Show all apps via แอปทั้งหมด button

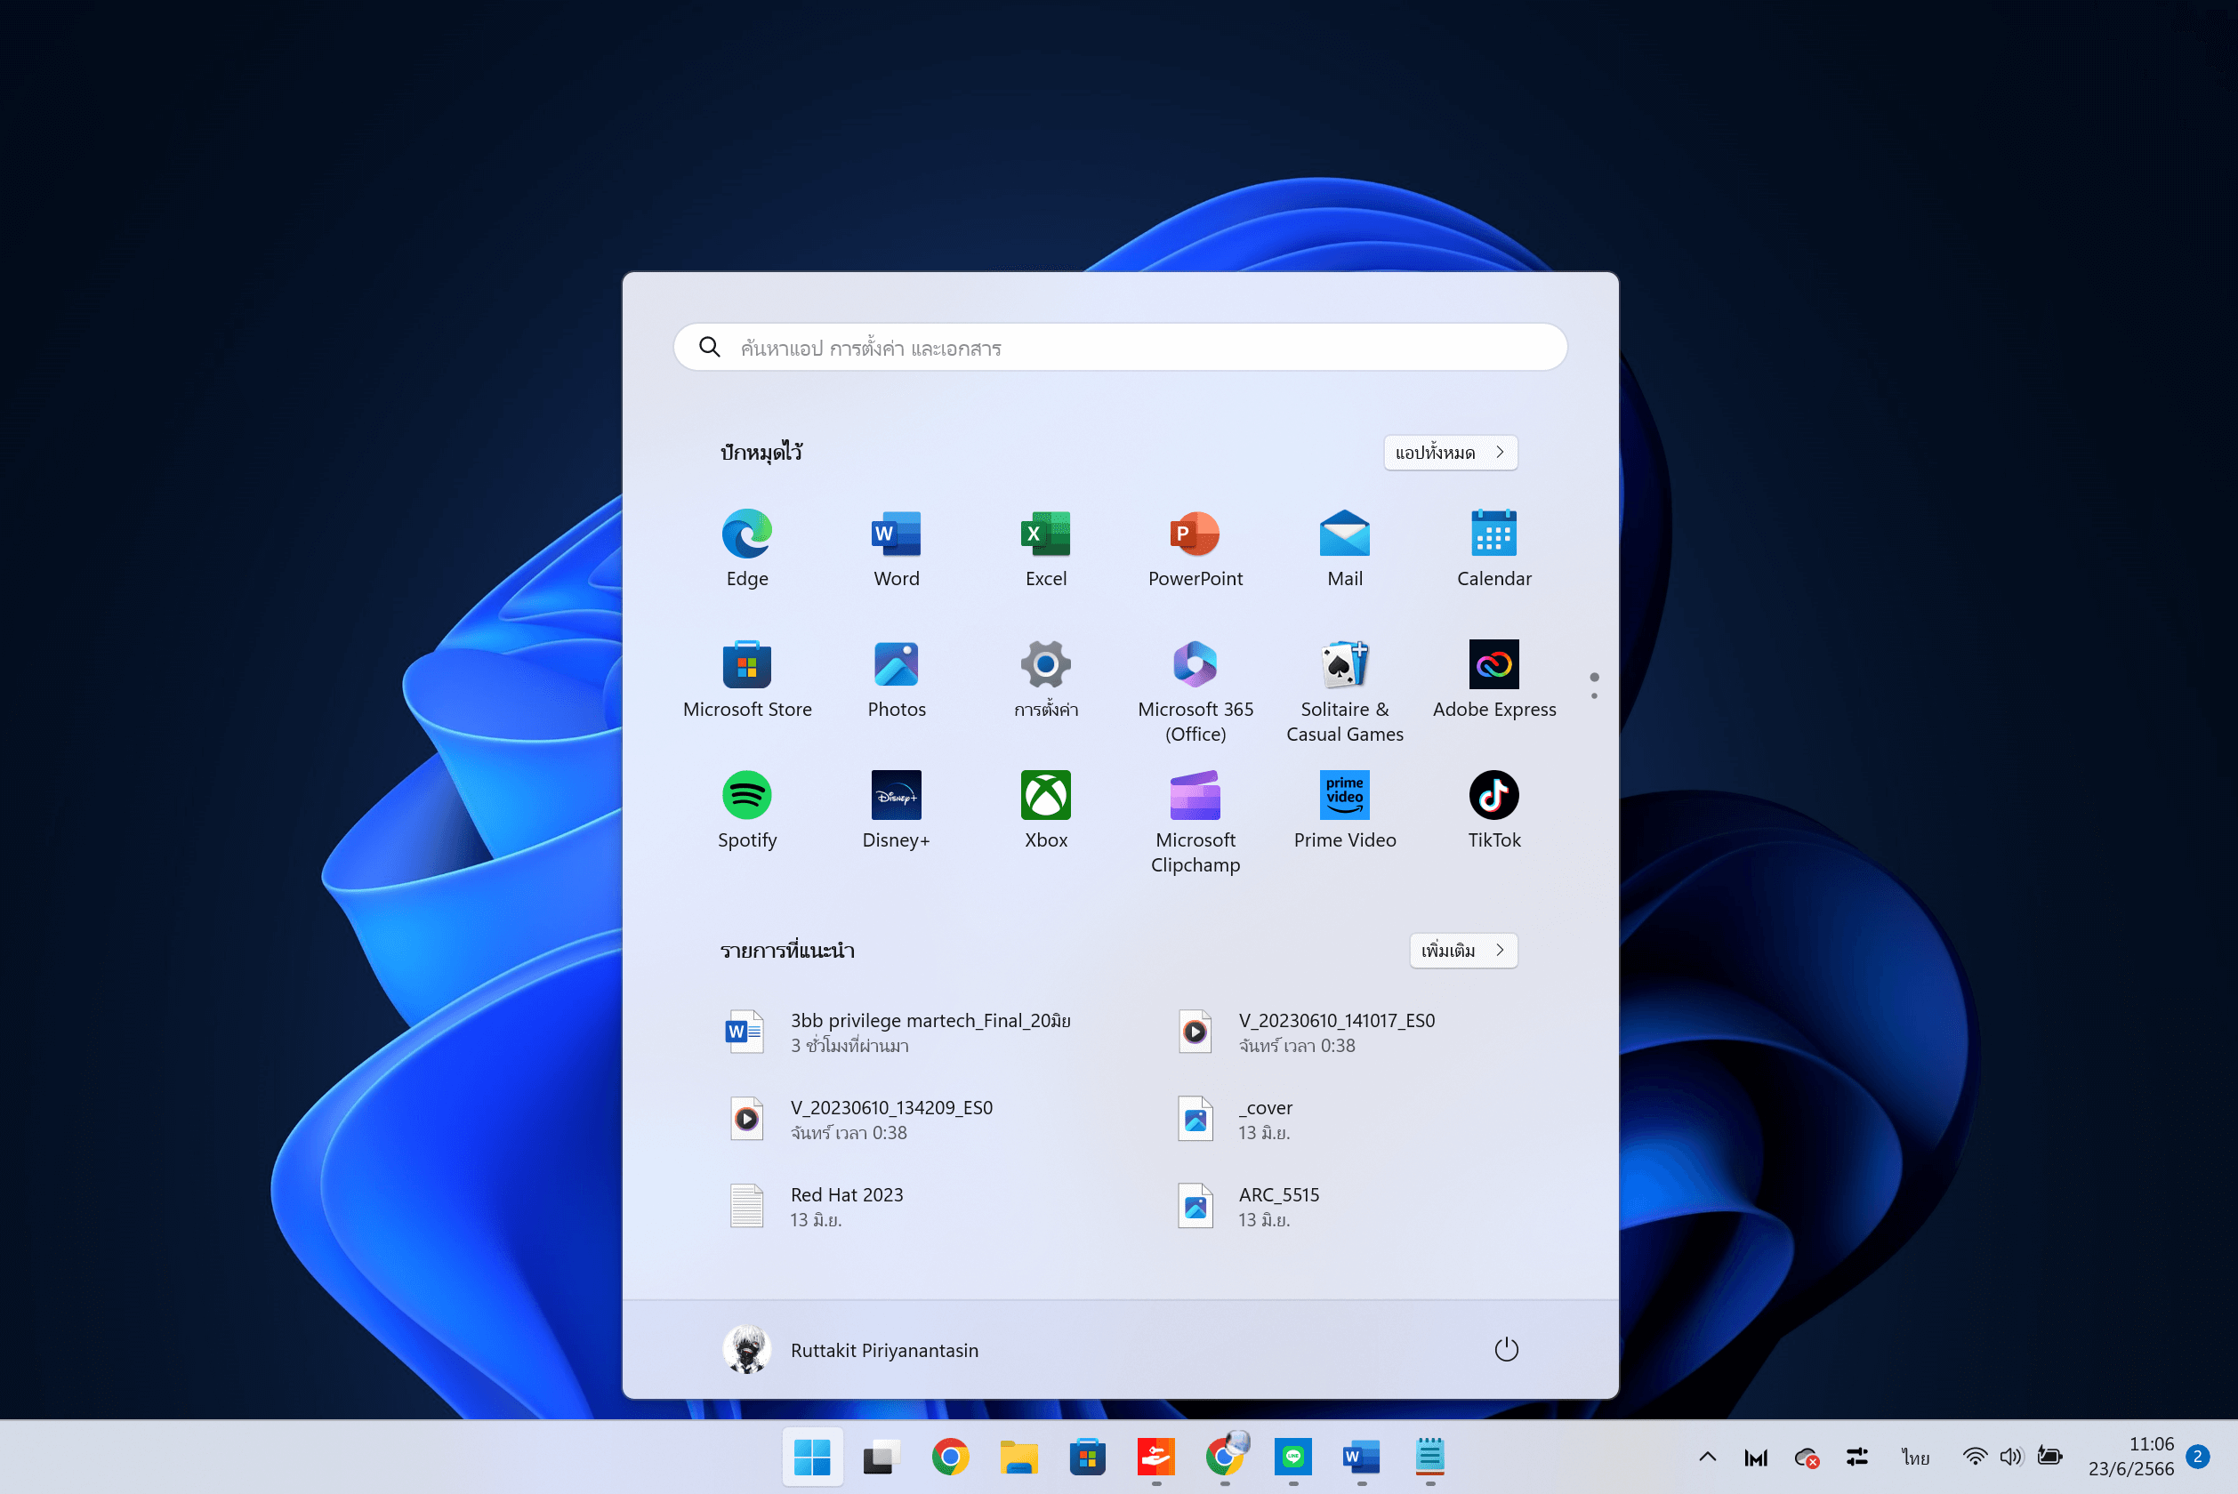pyautogui.click(x=1450, y=452)
